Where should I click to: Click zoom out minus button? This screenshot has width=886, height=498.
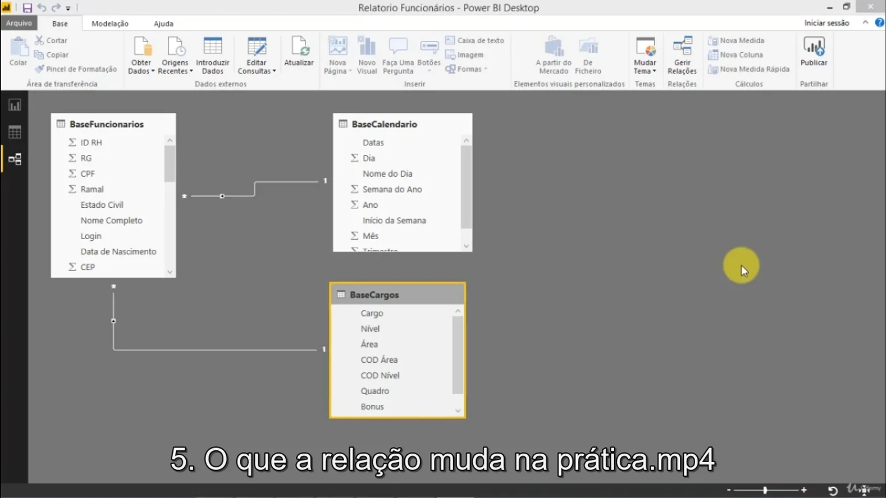tap(729, 490)
